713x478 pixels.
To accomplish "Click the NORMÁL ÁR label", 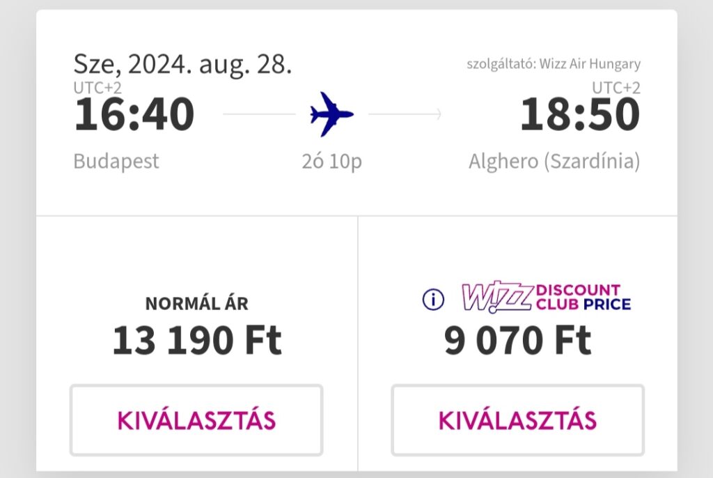I will tap(197, 303).
